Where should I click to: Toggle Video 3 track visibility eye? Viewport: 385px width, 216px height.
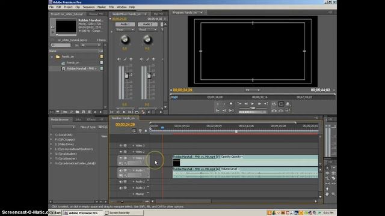[x=120, y=145]
